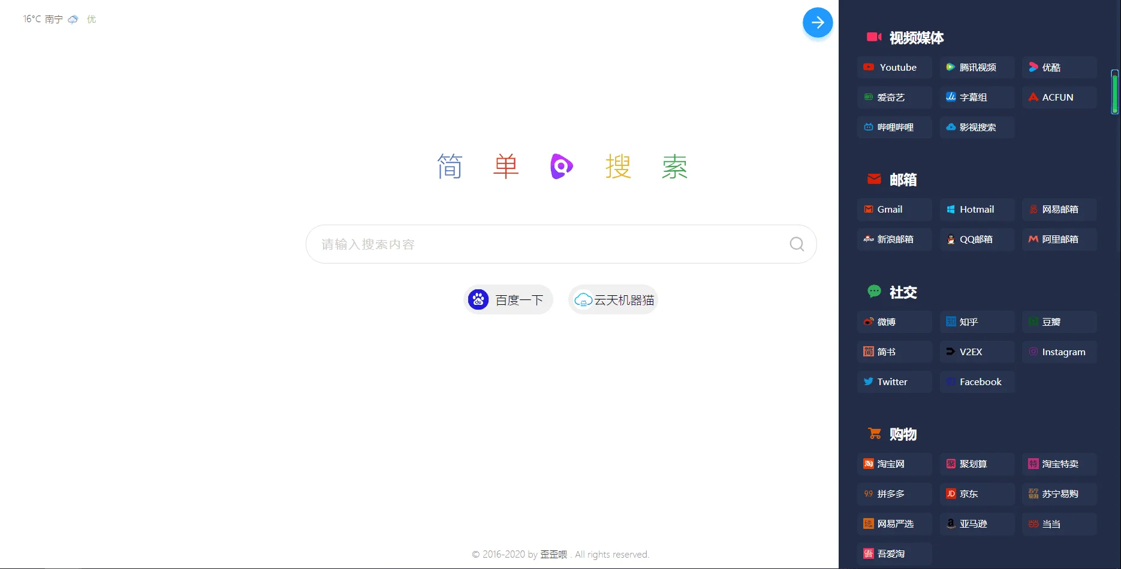Click the weather cloud icon near 南宁
This screenshot has height=569, width=1121.
tap(73, 19)
